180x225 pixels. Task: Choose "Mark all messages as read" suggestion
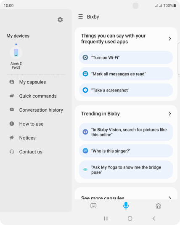click(126, 74)
